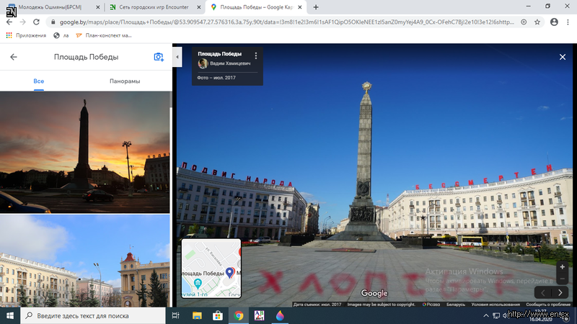The image size is (577, 324).
Task: Go to previous photo with left chevron
Action: pyautogui.click(x=545, y=292)
